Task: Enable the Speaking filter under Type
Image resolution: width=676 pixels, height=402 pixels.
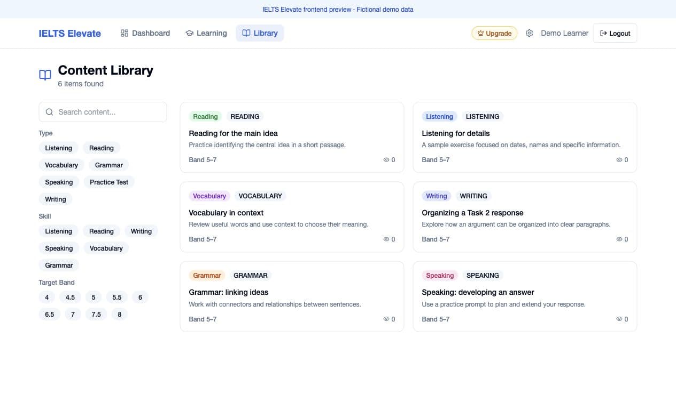Action: tap(59, 182)
